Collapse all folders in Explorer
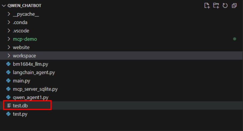This screenshot has width=243, height=131. tap(234, 6)
